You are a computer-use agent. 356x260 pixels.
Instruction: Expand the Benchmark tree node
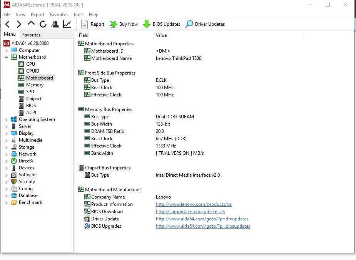(7, 203)
